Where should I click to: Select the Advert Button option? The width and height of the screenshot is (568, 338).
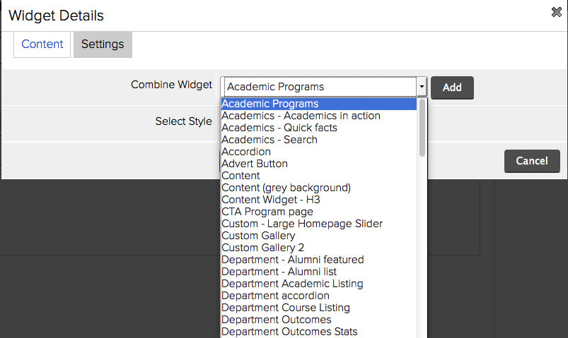(319, 164)
